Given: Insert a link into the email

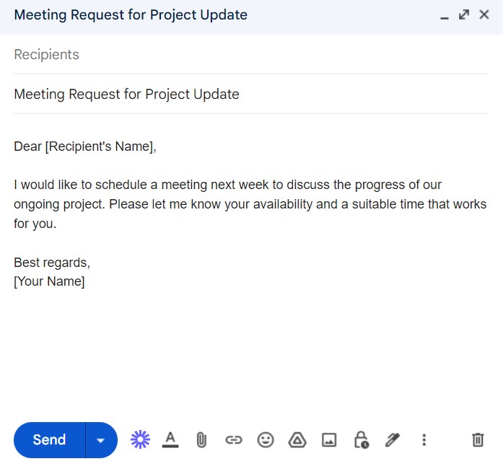Looking at the screenshot, I should (x=234, y=440).
